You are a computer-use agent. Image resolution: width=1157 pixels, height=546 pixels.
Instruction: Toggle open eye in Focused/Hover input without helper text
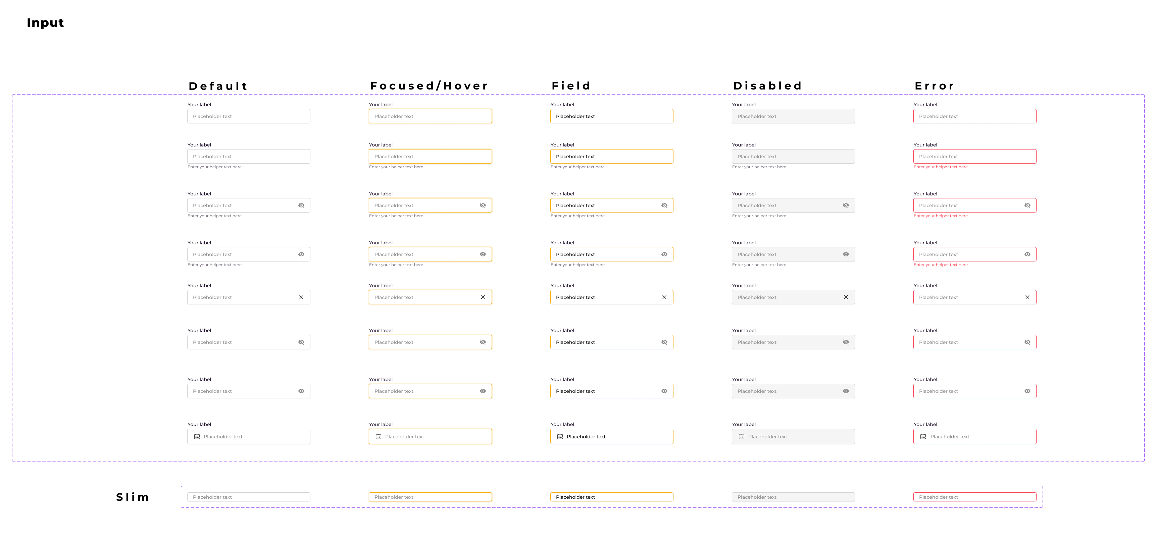[483, 391]
